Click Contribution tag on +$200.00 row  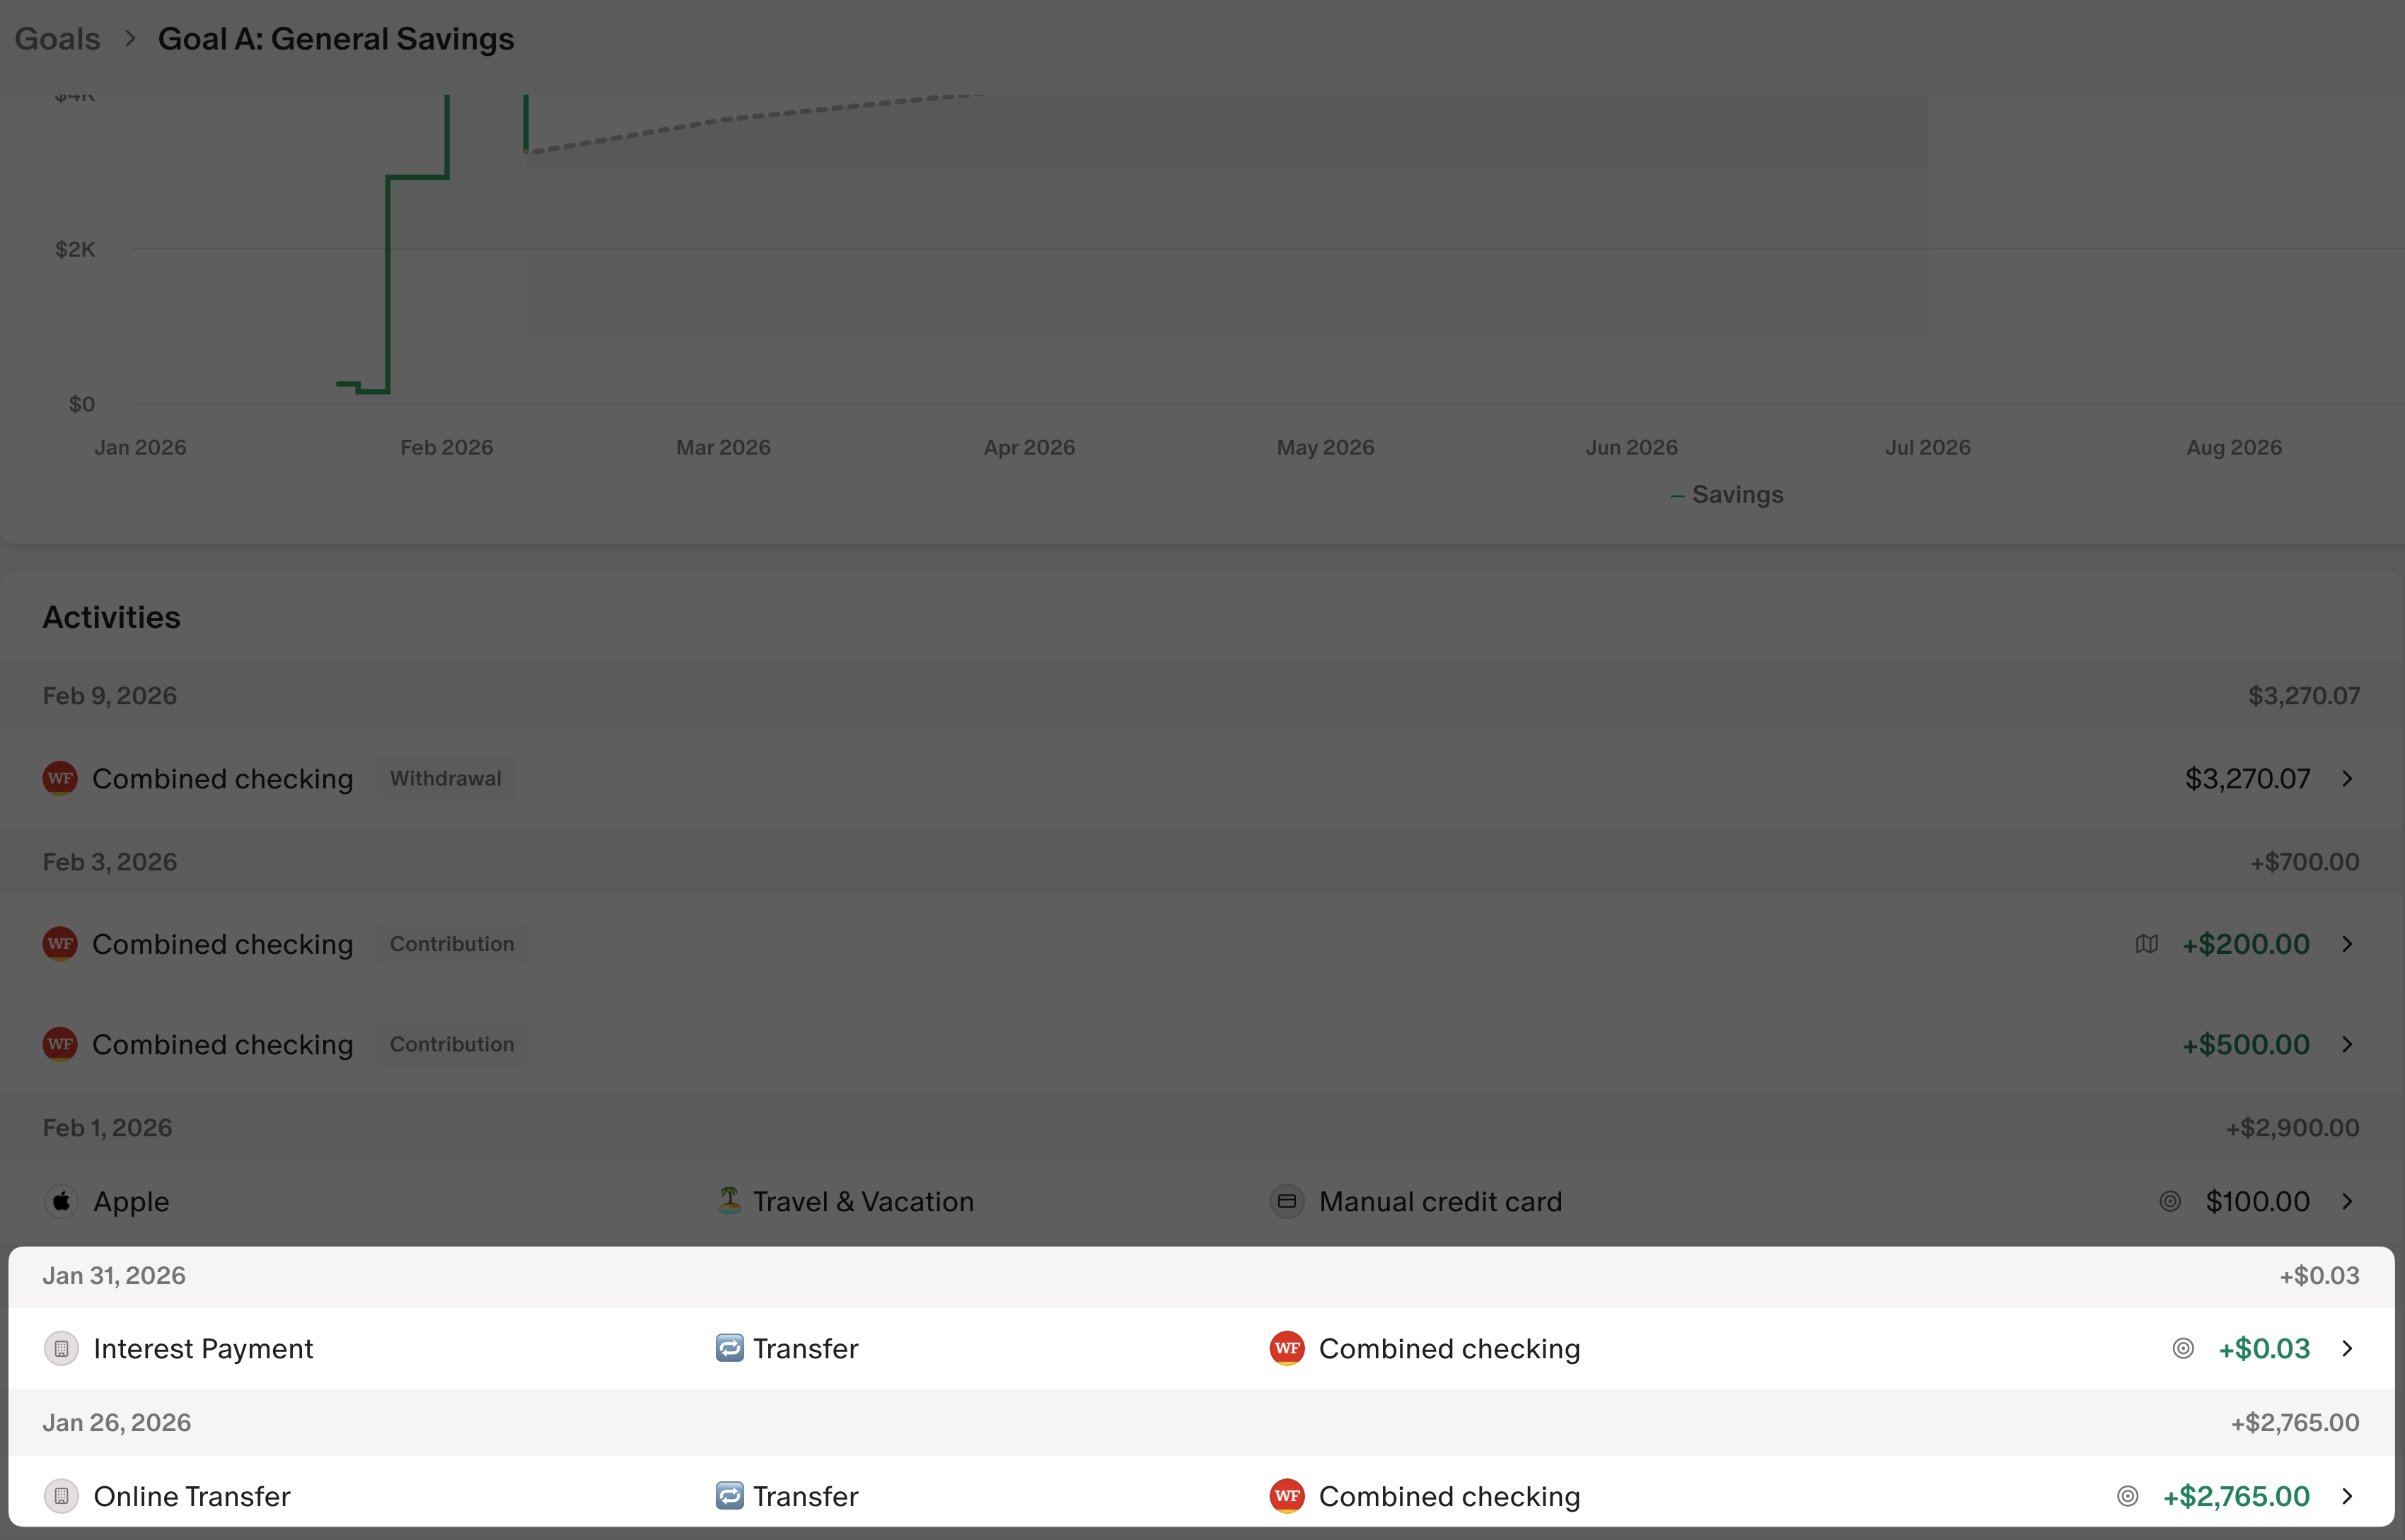pos(451,944)
